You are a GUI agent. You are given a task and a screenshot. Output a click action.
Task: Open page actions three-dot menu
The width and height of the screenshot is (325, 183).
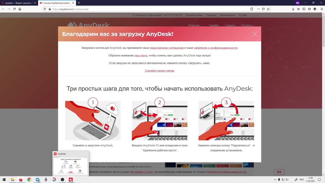[x=258, y=9]
